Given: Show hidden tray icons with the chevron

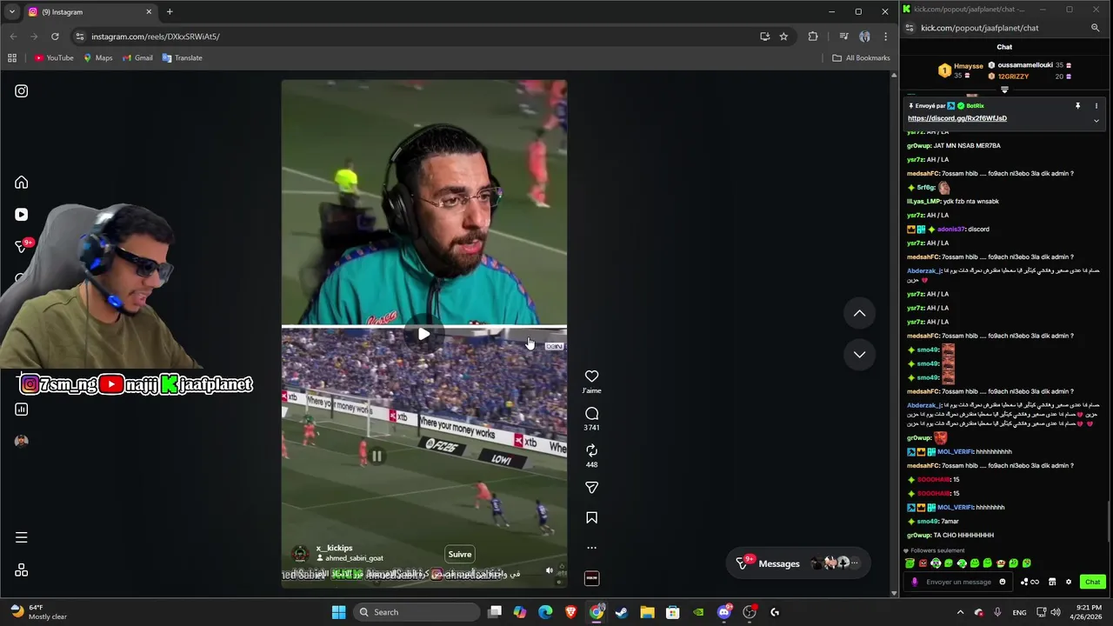Looking at the screenshot, I should pos(960,612).
